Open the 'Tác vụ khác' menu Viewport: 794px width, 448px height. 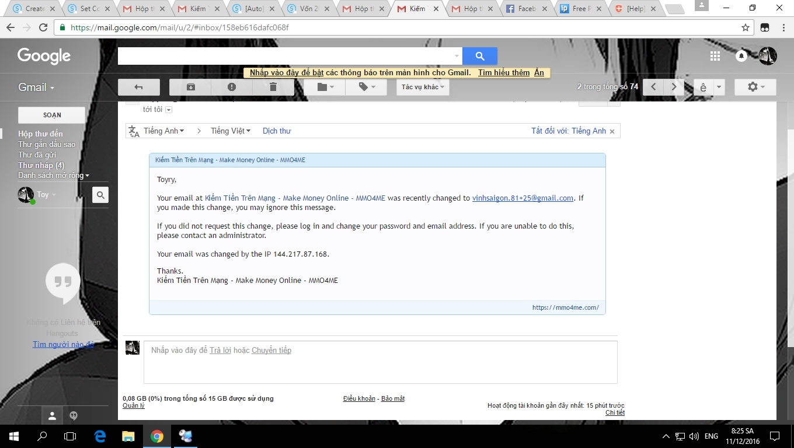point(423,87)
